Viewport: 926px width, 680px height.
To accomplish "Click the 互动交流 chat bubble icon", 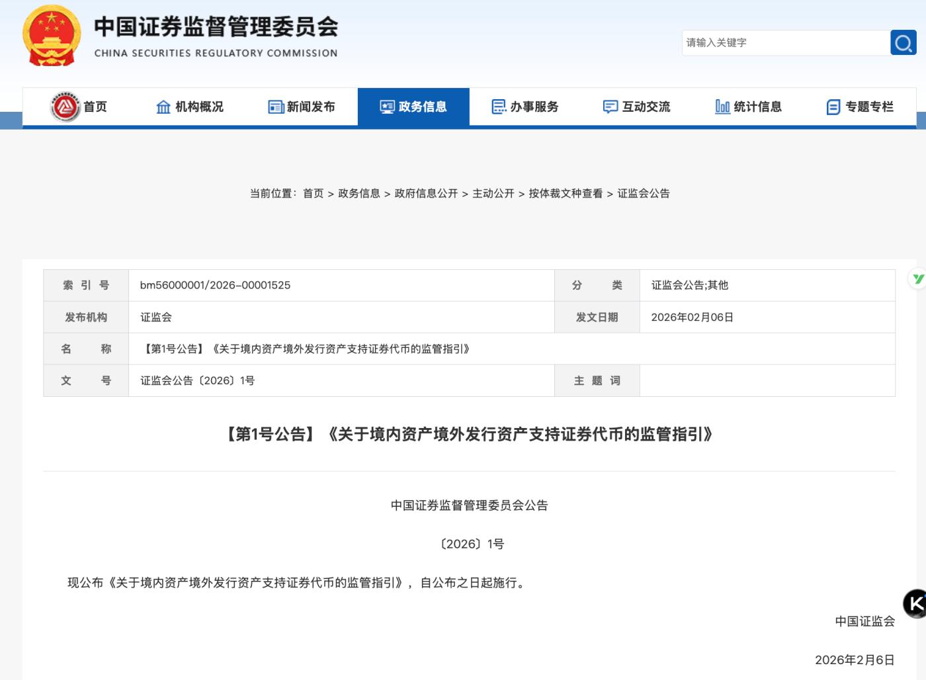I will click(610, 107).
